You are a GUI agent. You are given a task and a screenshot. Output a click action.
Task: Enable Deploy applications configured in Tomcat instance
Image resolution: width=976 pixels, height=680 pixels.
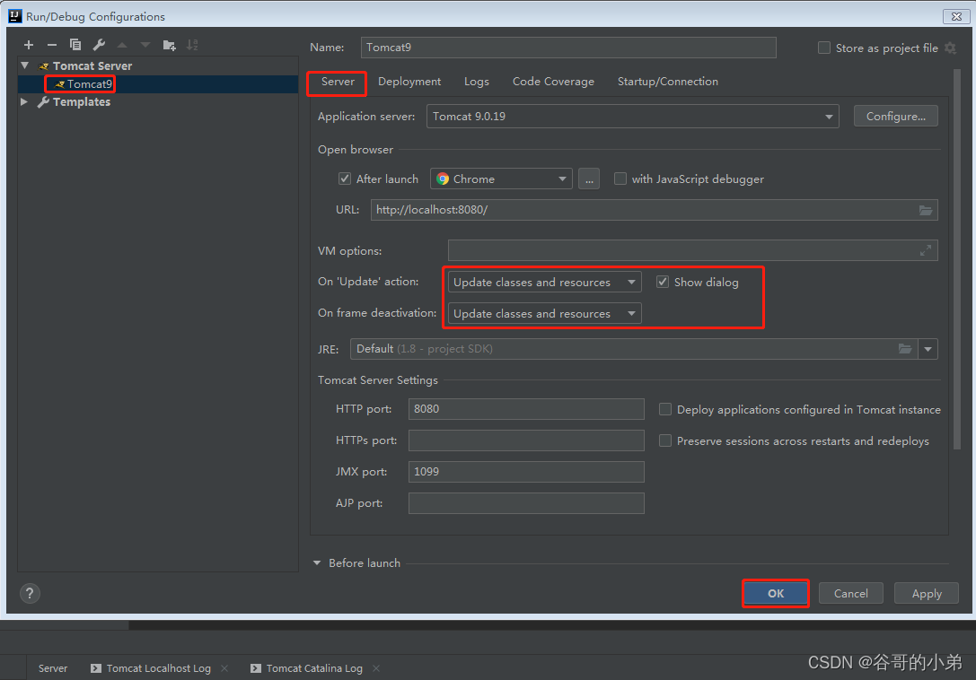pos(665,409)
